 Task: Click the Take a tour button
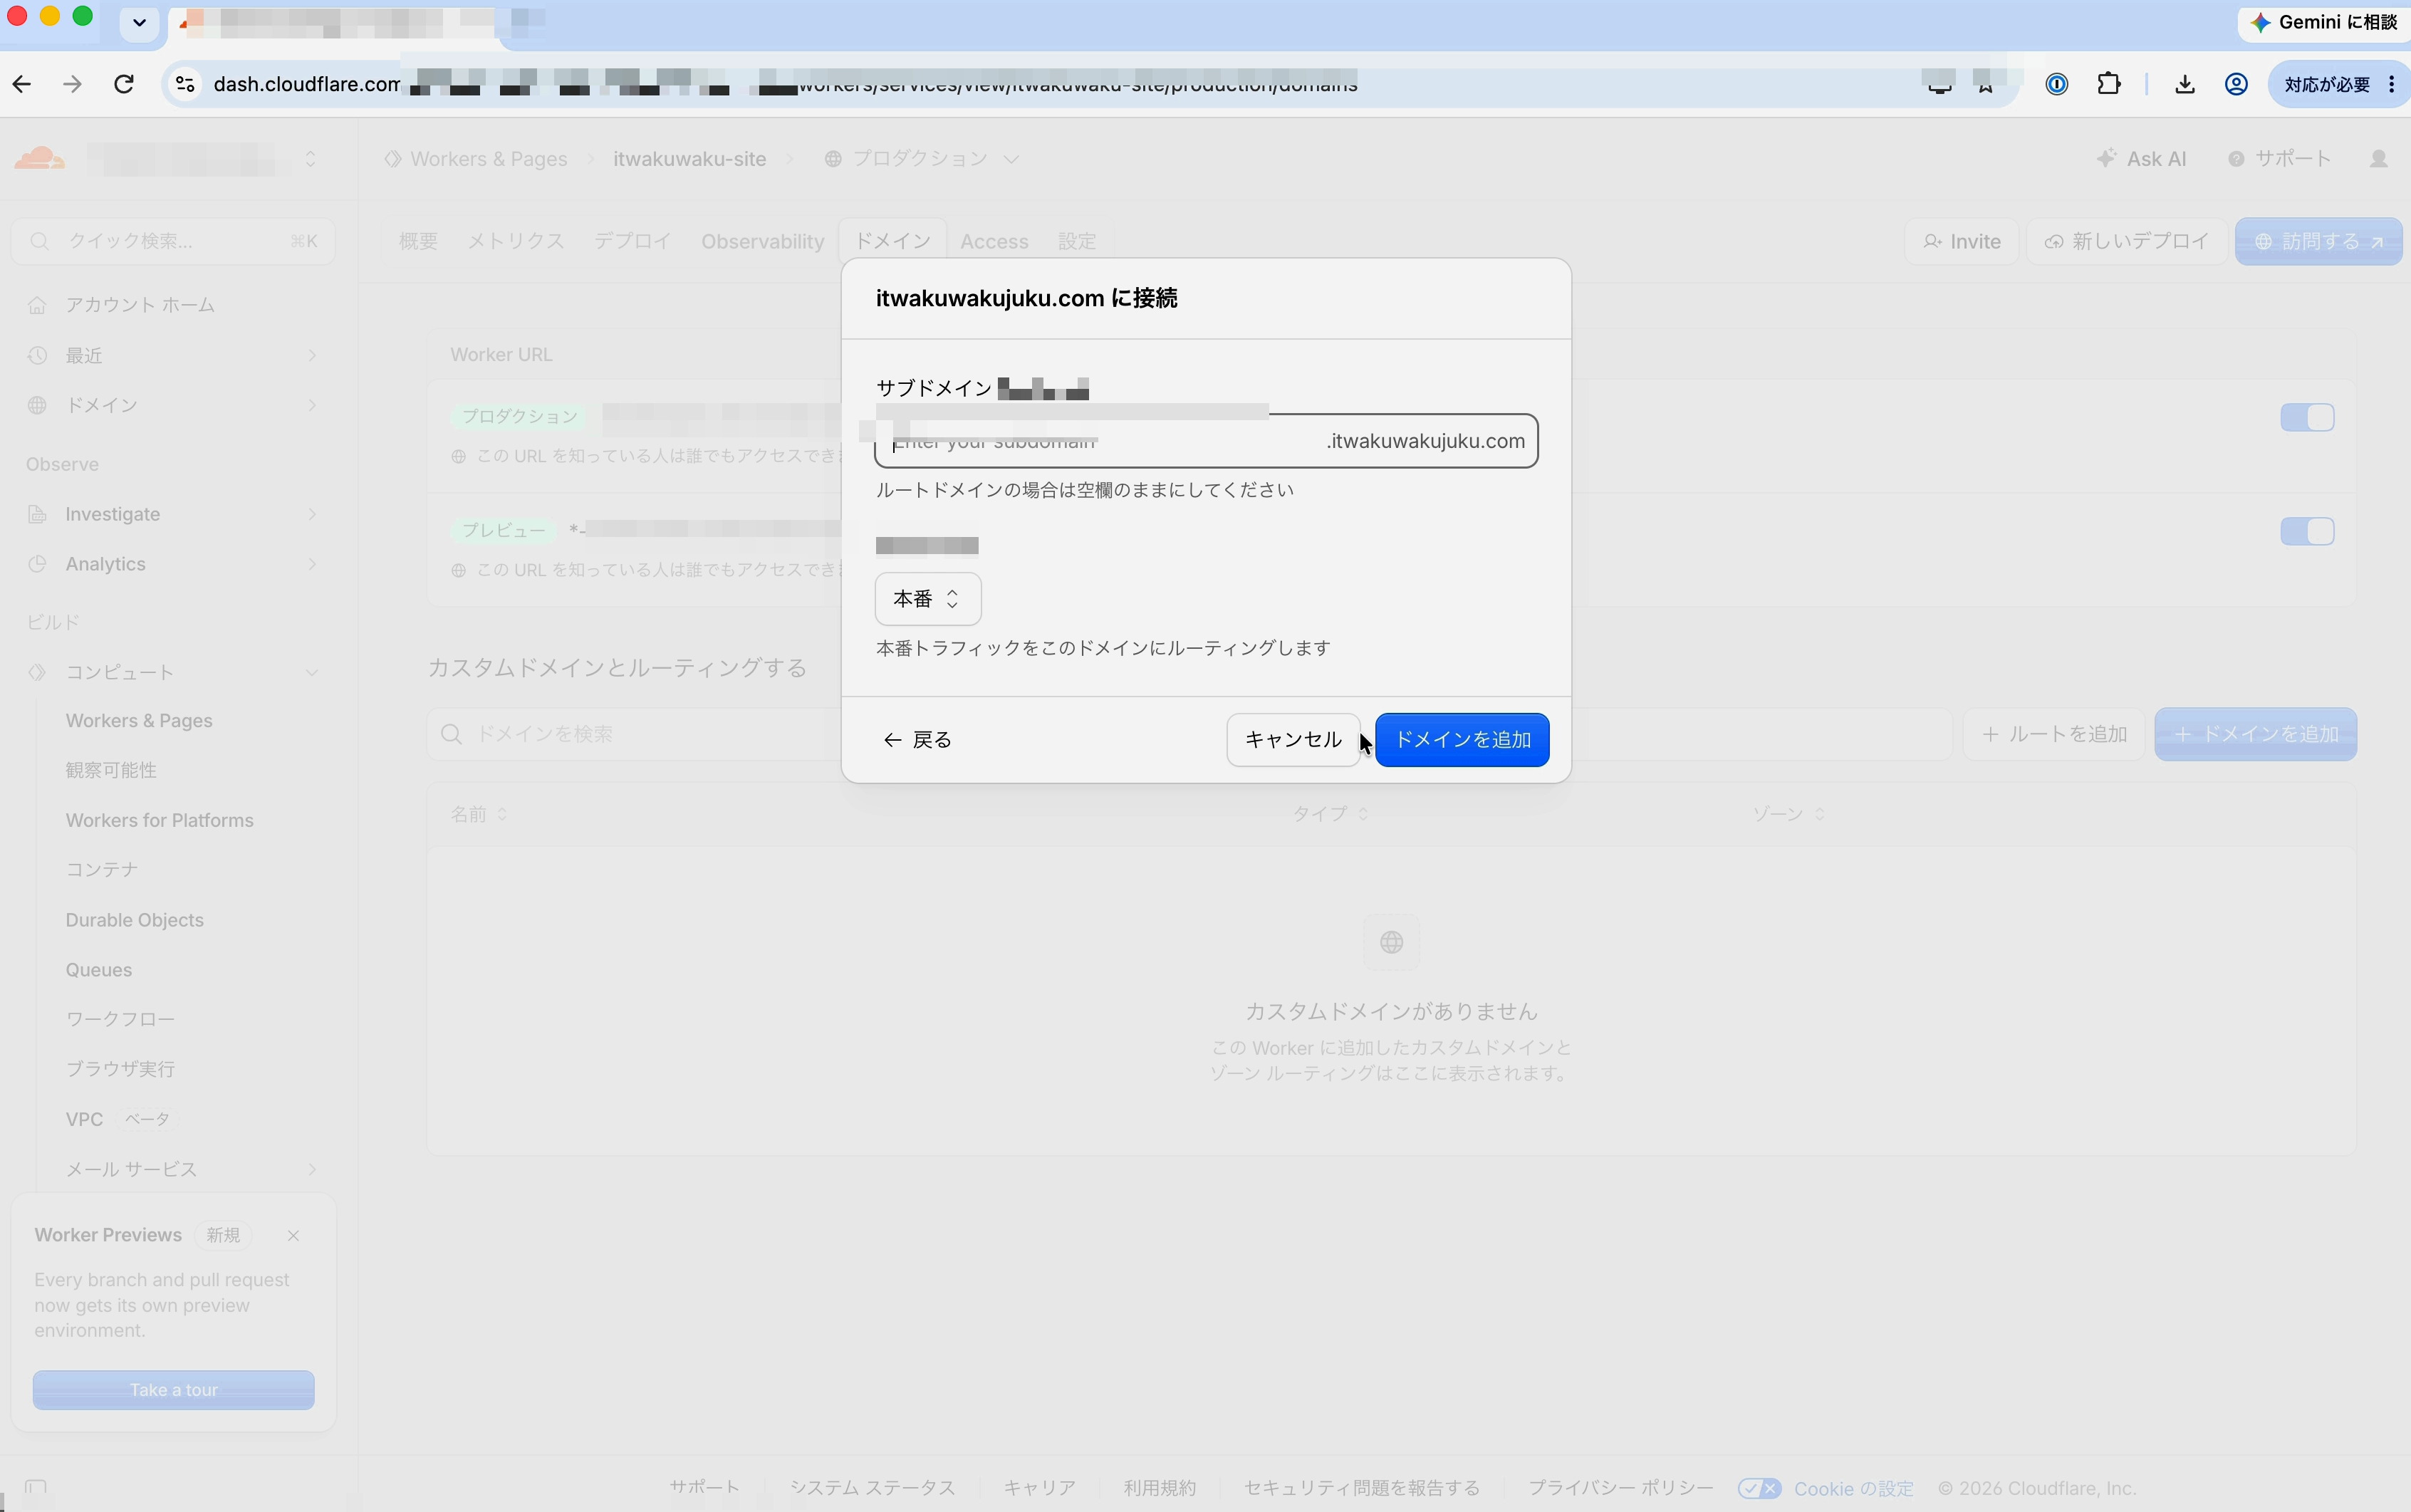click(173, 1390)
